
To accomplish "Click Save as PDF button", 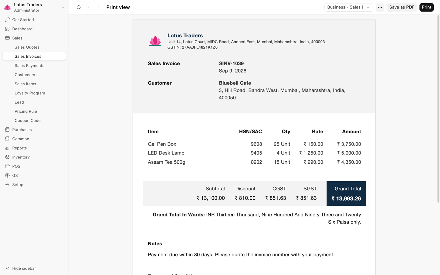I will point(402,7).
